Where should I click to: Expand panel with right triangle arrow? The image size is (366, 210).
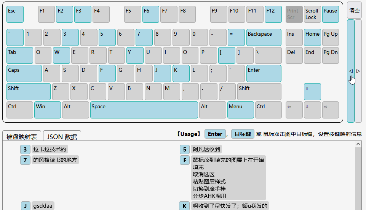358,71
